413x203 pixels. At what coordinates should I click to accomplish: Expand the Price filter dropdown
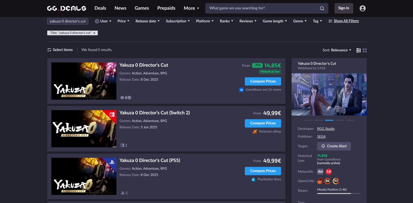[123, 21]
